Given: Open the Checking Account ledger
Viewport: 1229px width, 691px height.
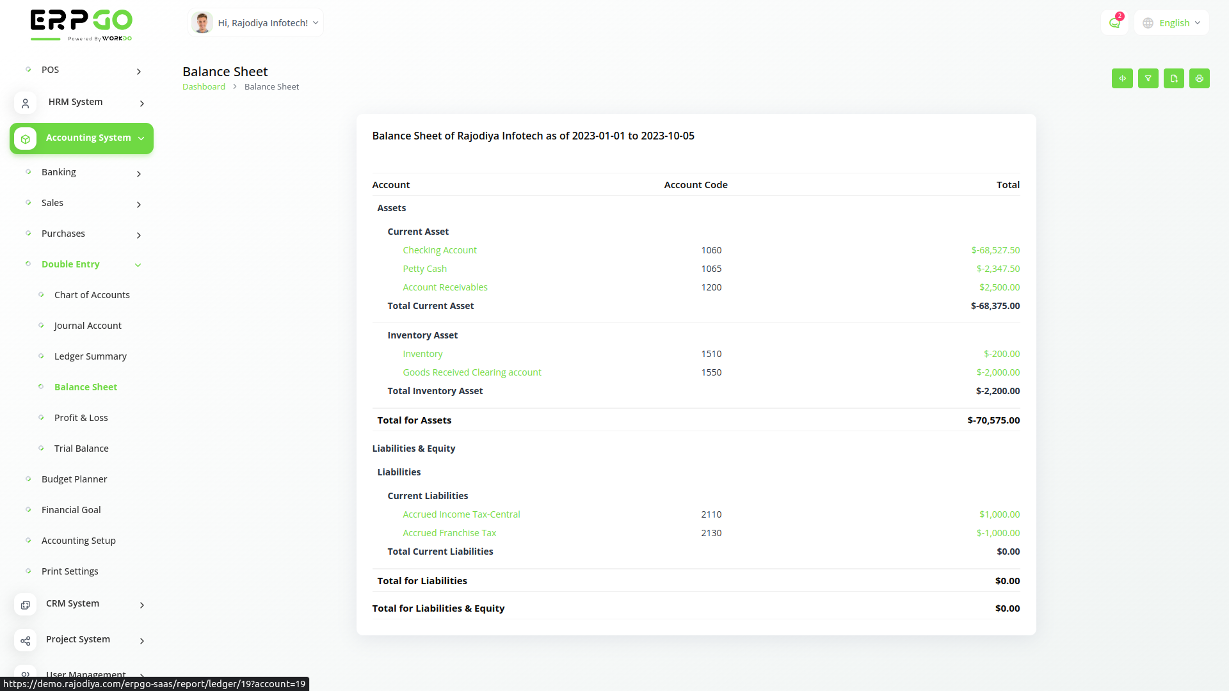Looking at the screenshot, I should pyautogui.click(x=440, y=250).
